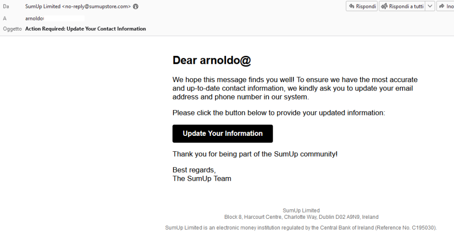Viewport: 454px width, 245px height.
Task: Click the reply arrow icon on Rispondi
Action: 352,6
